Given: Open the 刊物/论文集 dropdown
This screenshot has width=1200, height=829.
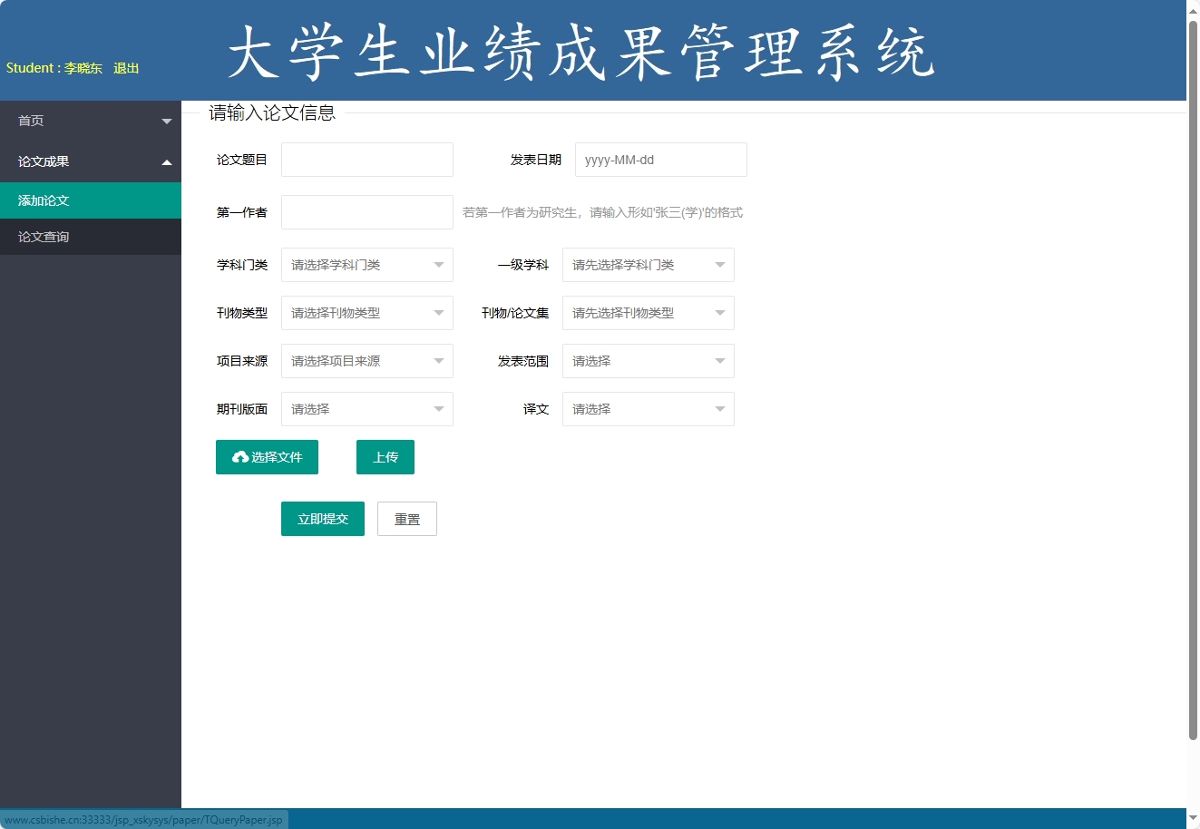Looking at the screenshot, I should pyautogui.click(x=648, y=313).
